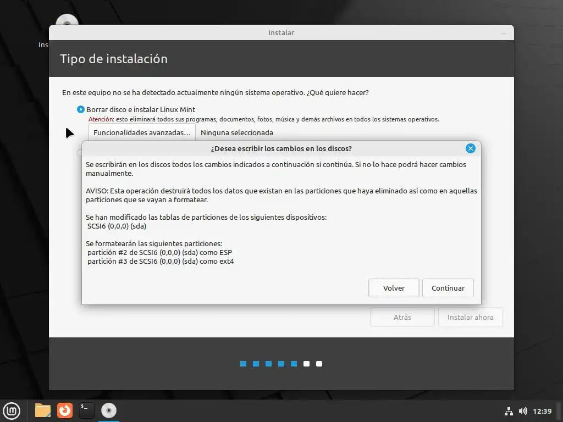563x422 pixels.
Task: Click the Instalar ahora button
Action: click(471, 317)
